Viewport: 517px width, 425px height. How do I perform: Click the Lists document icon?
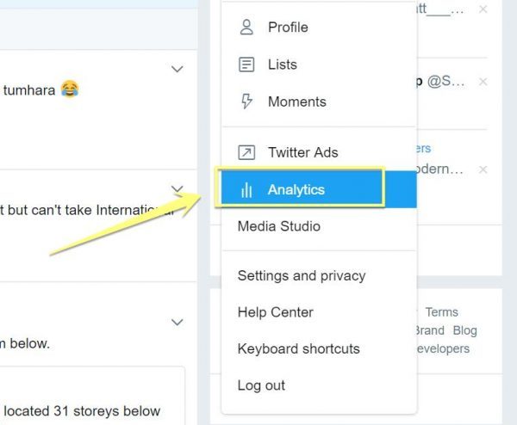click(x=246, y=65)
